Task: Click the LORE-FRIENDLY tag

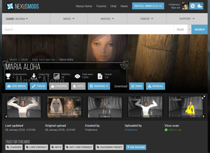Action: point(36,147)
